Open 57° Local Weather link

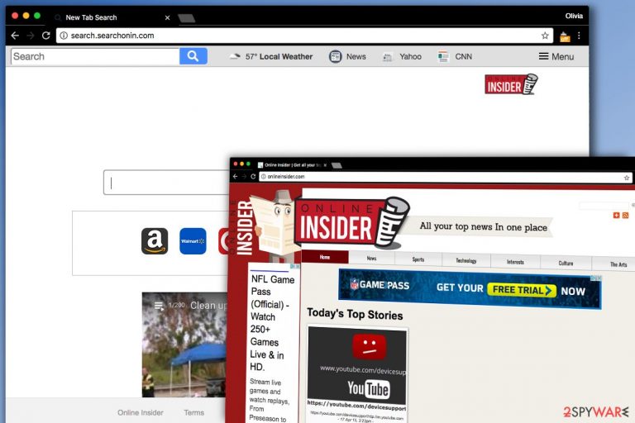[x=271, y=57]
